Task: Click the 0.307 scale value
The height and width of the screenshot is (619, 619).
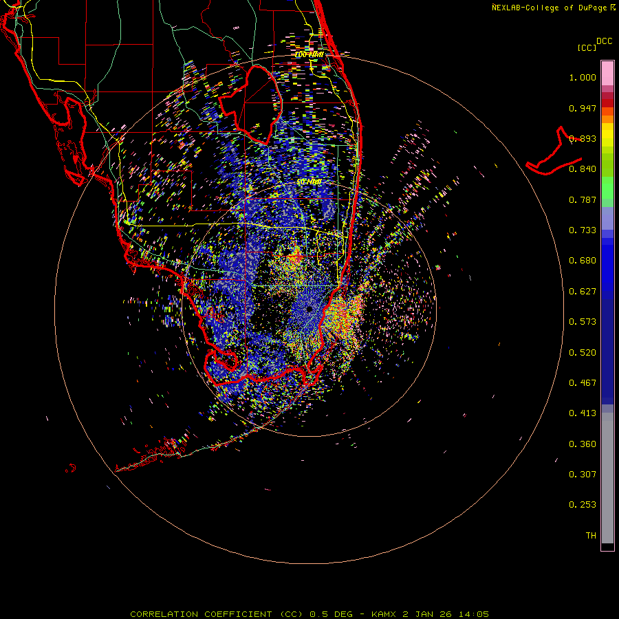Action: 583,475
